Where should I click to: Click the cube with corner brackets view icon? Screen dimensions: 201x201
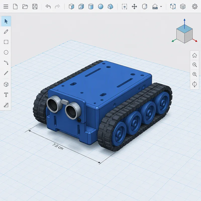click(173, 7)
